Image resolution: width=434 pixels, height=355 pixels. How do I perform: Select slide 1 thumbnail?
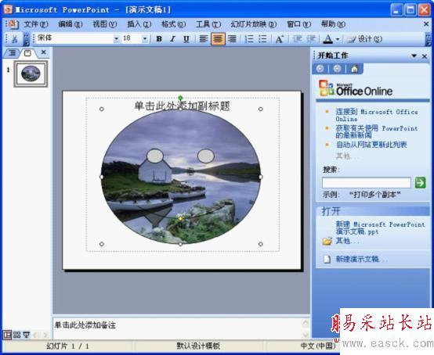tap(31, 74)
